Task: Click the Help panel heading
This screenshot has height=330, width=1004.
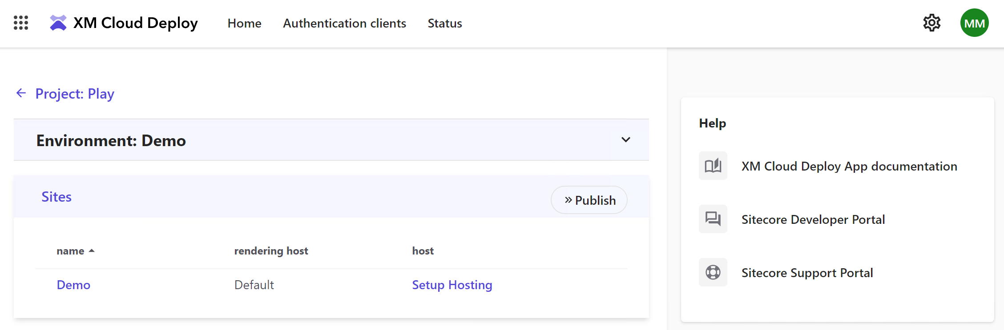Action: click(712, 123)
